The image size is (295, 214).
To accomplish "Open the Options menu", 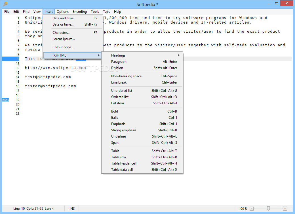I will pos(63,12).
